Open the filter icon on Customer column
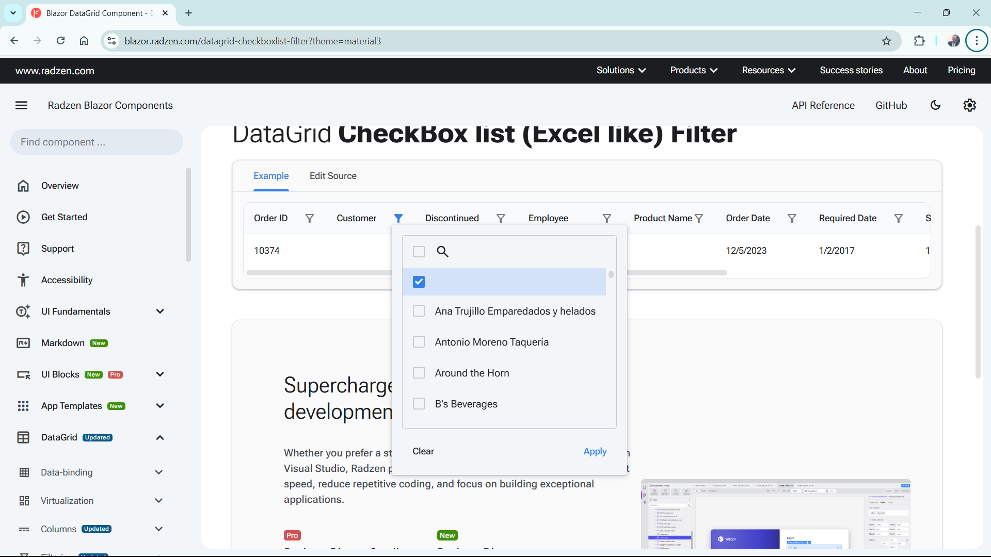 pos(398,218)
